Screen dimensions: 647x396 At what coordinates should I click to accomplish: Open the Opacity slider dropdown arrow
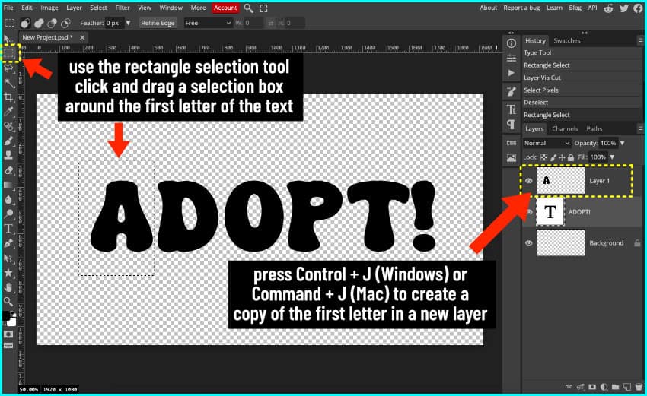coord(622,143)
